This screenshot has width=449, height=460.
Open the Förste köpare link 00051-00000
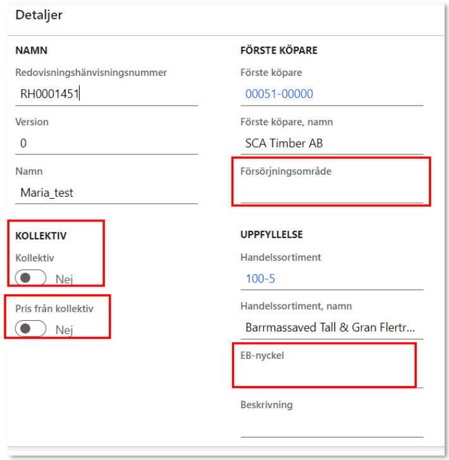pos(279,94)
